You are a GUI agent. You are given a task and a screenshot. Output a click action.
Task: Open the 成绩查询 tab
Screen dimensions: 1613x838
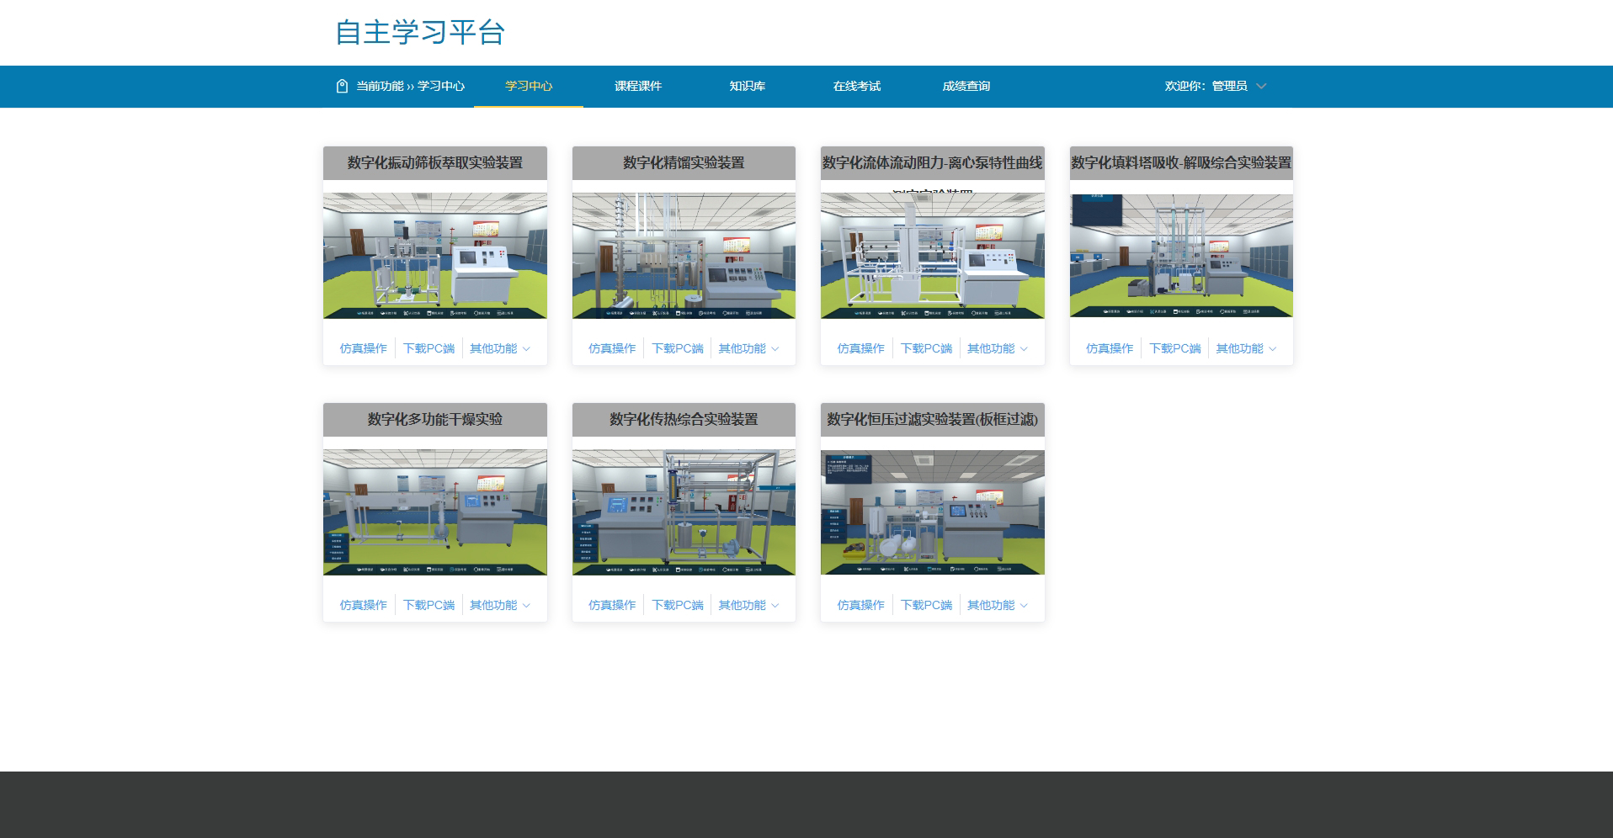[x=966, y=86]
